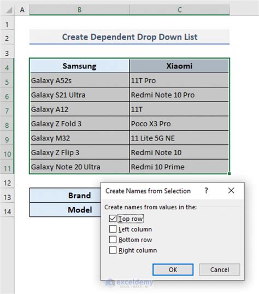Click the help question mark icon
This screenshot has height=294, width=259.
207,191
